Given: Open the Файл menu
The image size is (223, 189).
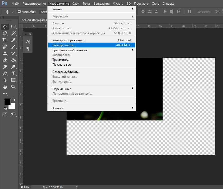Looking at the screenshot, I should point(16,4).
